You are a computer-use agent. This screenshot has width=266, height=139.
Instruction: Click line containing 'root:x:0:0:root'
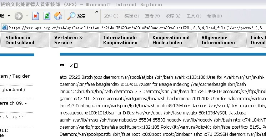(x=163, y=134)
